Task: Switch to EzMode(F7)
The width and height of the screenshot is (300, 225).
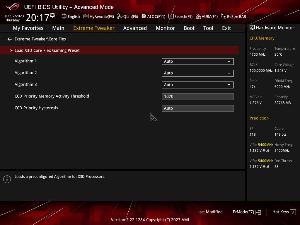Action: (247, 212)
